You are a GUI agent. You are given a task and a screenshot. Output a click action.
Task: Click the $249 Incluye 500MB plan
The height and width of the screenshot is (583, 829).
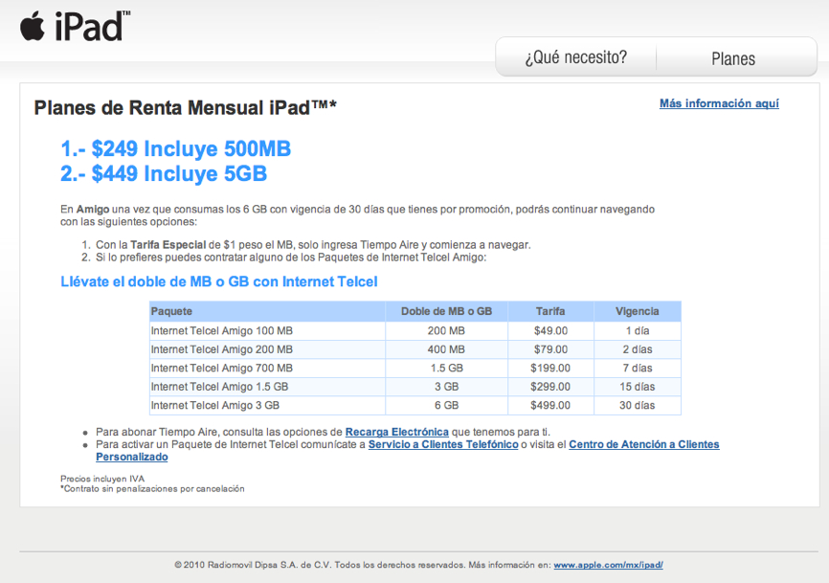tap(175, 149)
